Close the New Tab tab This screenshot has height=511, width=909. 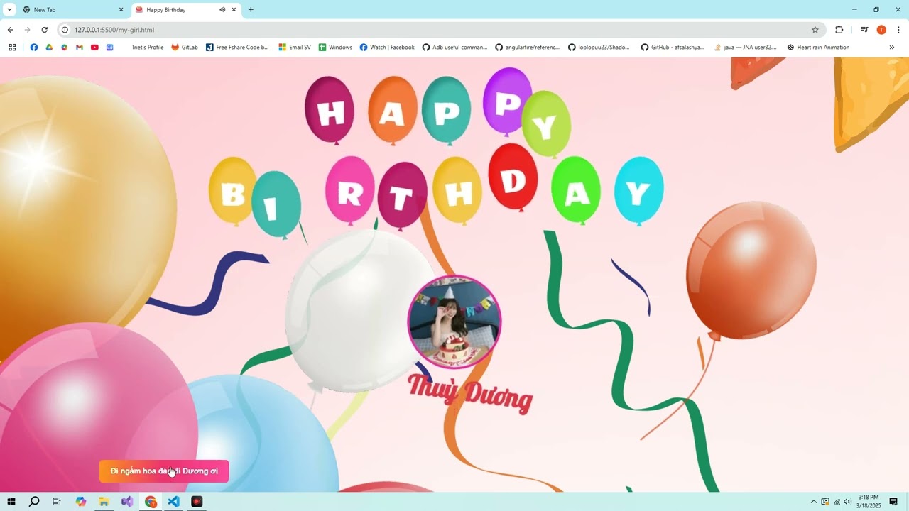pyautogui.click(x=121, y=10)
